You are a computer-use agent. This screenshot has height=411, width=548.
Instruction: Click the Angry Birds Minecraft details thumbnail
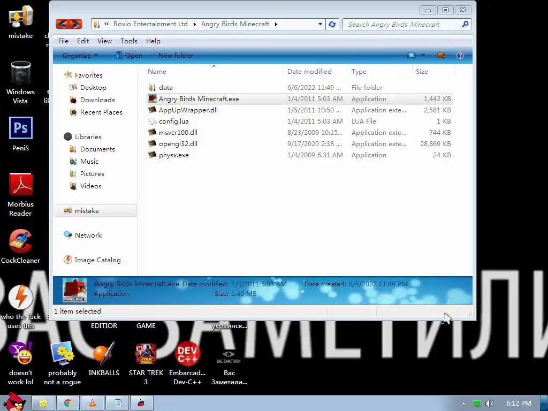pyautogui.click(x=74, y=290)
